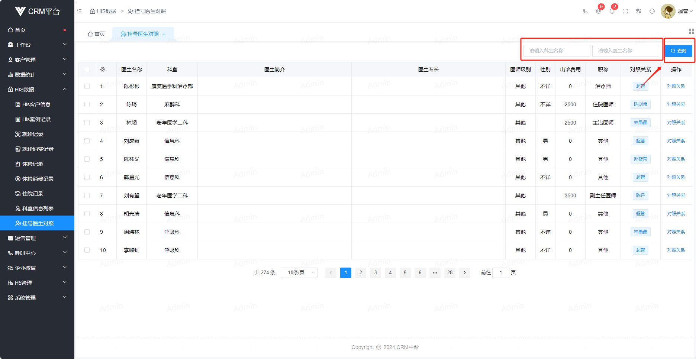Focus the 请输入医生名称 input

pos(626,51)
